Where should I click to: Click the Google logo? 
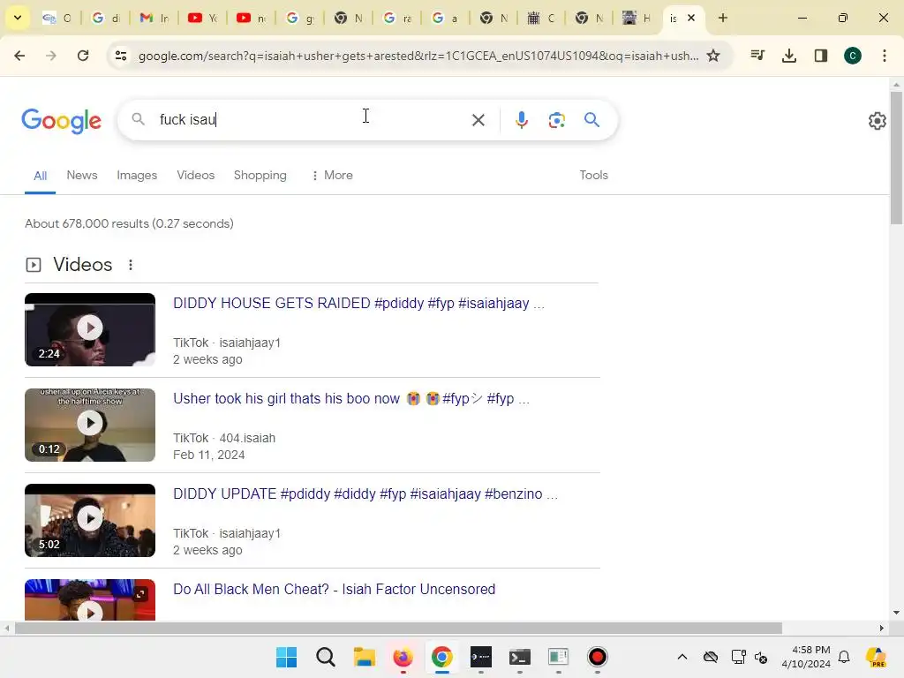[x=61, y=120]
